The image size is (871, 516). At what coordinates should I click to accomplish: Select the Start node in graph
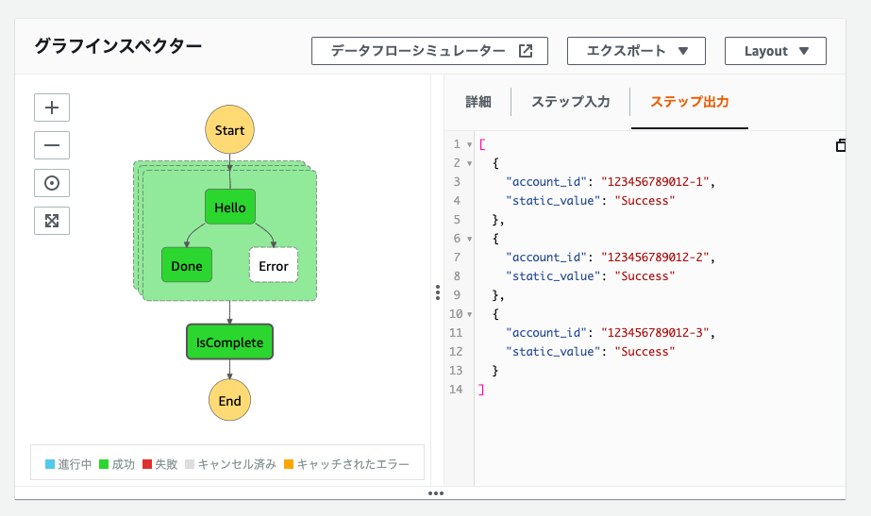click(229, 130)
